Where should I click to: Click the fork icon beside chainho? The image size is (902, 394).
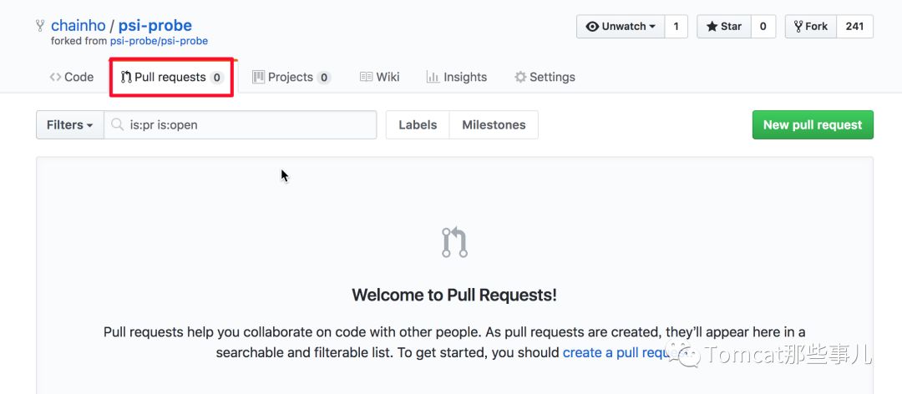40,25
